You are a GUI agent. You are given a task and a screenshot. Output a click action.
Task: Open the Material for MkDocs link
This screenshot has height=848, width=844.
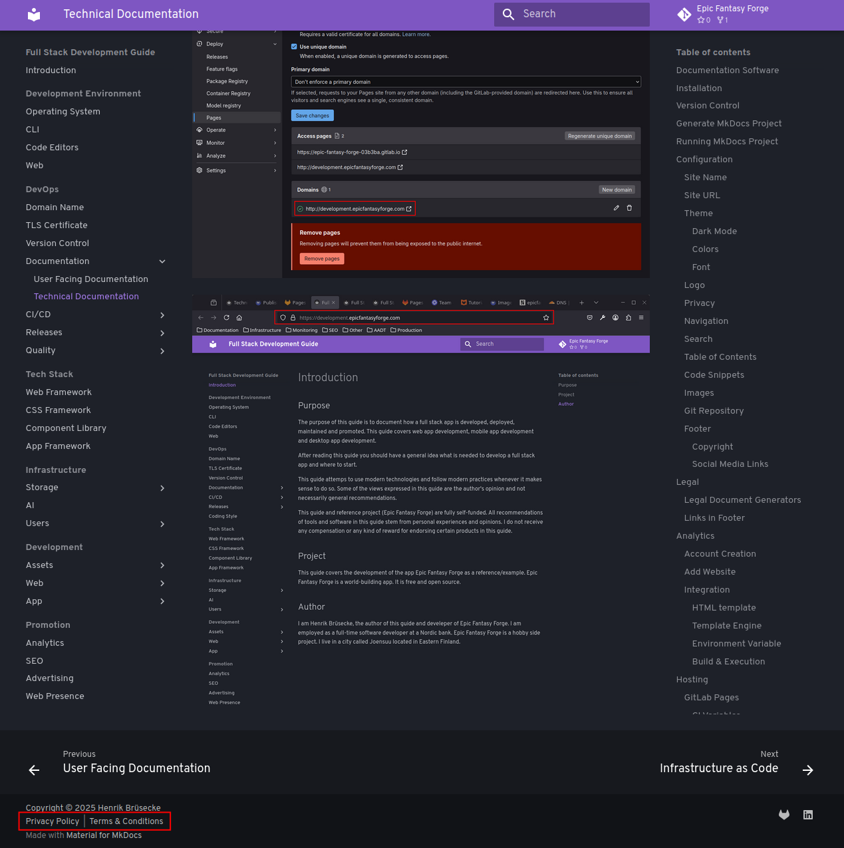(x=104, y=835)
